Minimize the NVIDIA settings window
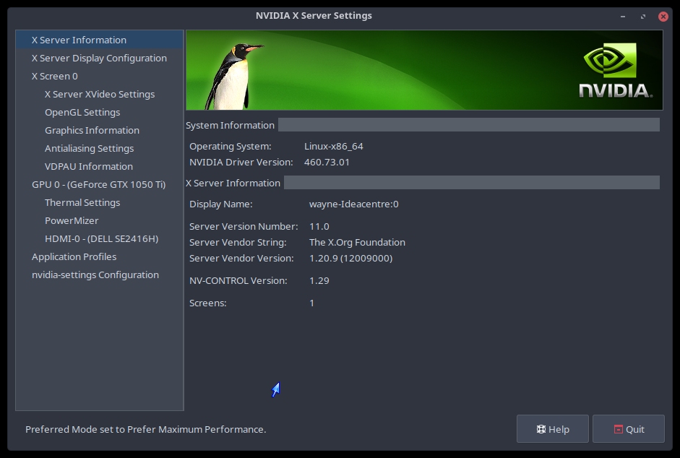 623,15
